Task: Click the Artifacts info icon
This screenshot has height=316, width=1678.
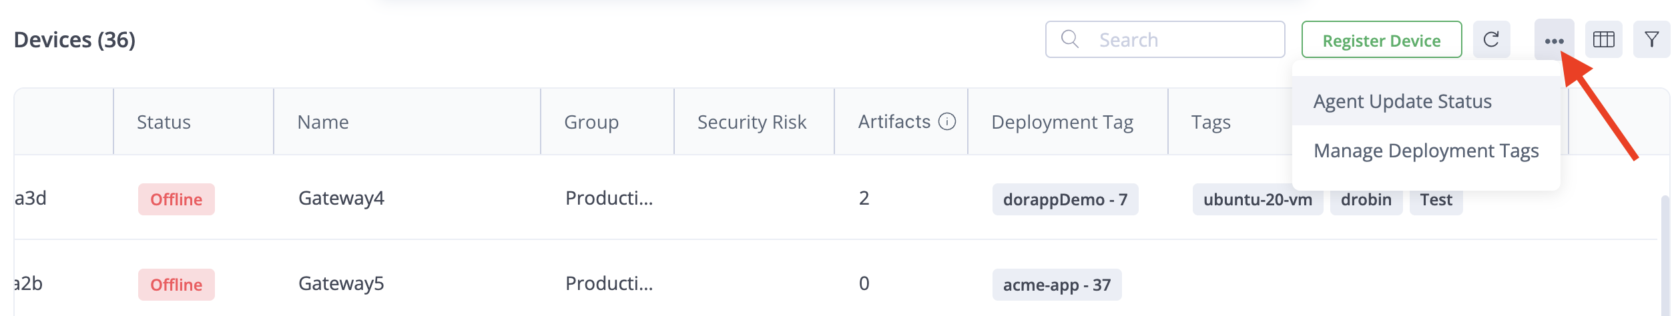Action: pyautogui.click(x=947, y=121)
